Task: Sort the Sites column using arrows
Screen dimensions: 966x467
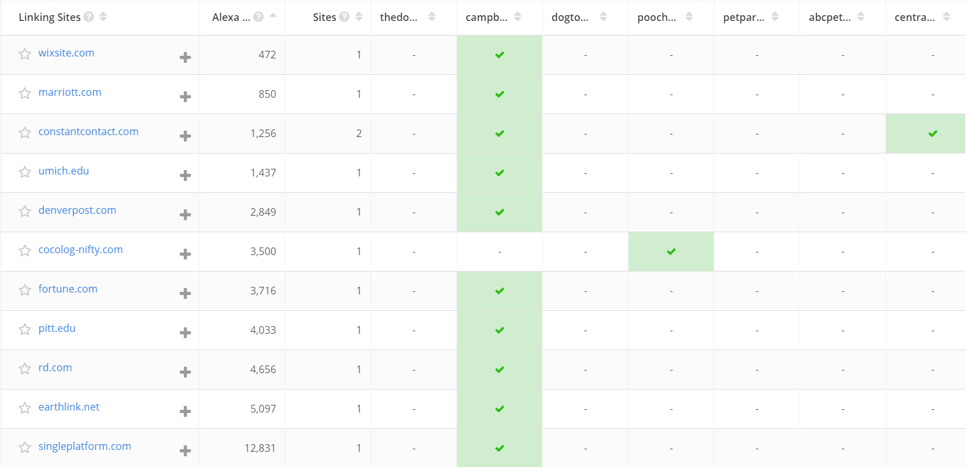Action: coord(359,17)
